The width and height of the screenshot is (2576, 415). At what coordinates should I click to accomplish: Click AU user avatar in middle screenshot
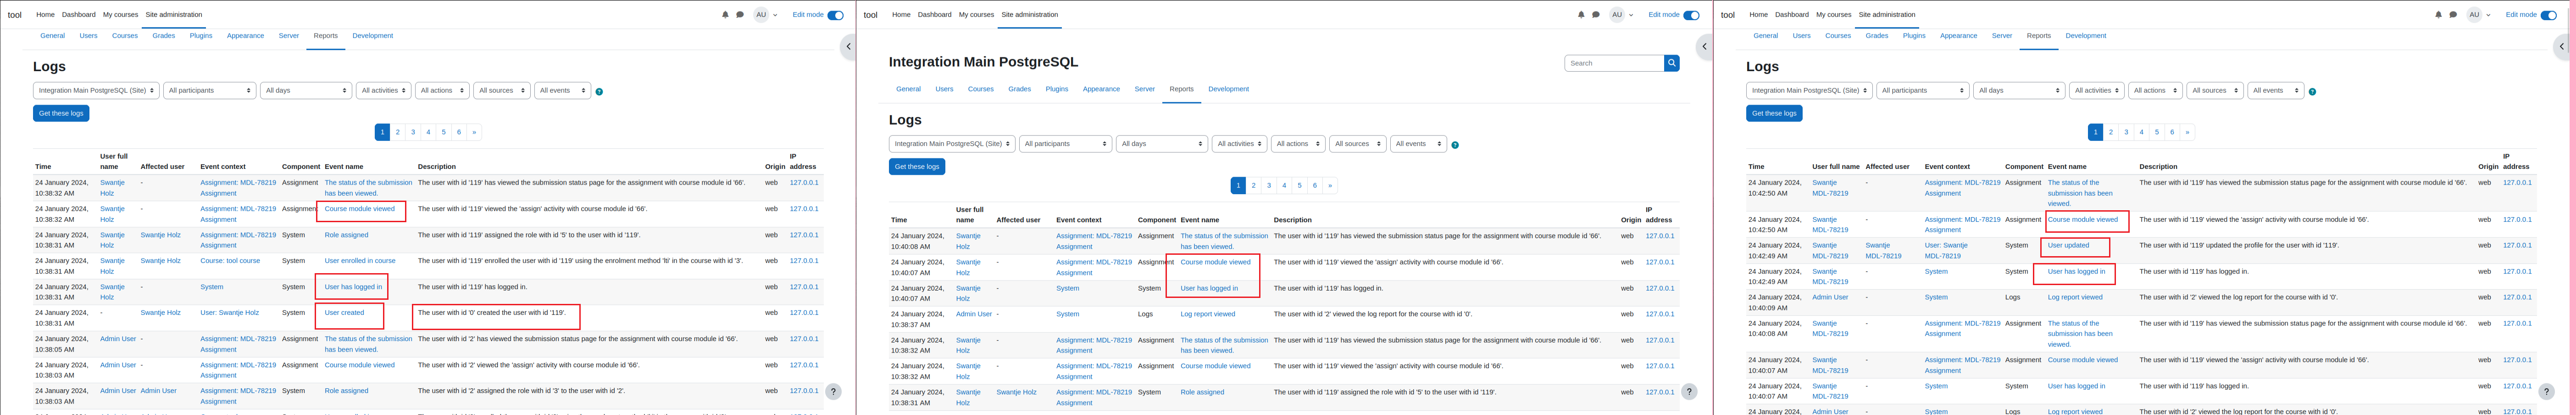pyautogui.click(x=1617, y=15)
